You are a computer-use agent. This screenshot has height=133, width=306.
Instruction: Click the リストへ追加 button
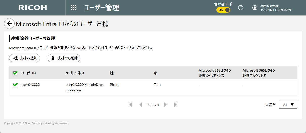pyautogui.click(x=25, y=58)
